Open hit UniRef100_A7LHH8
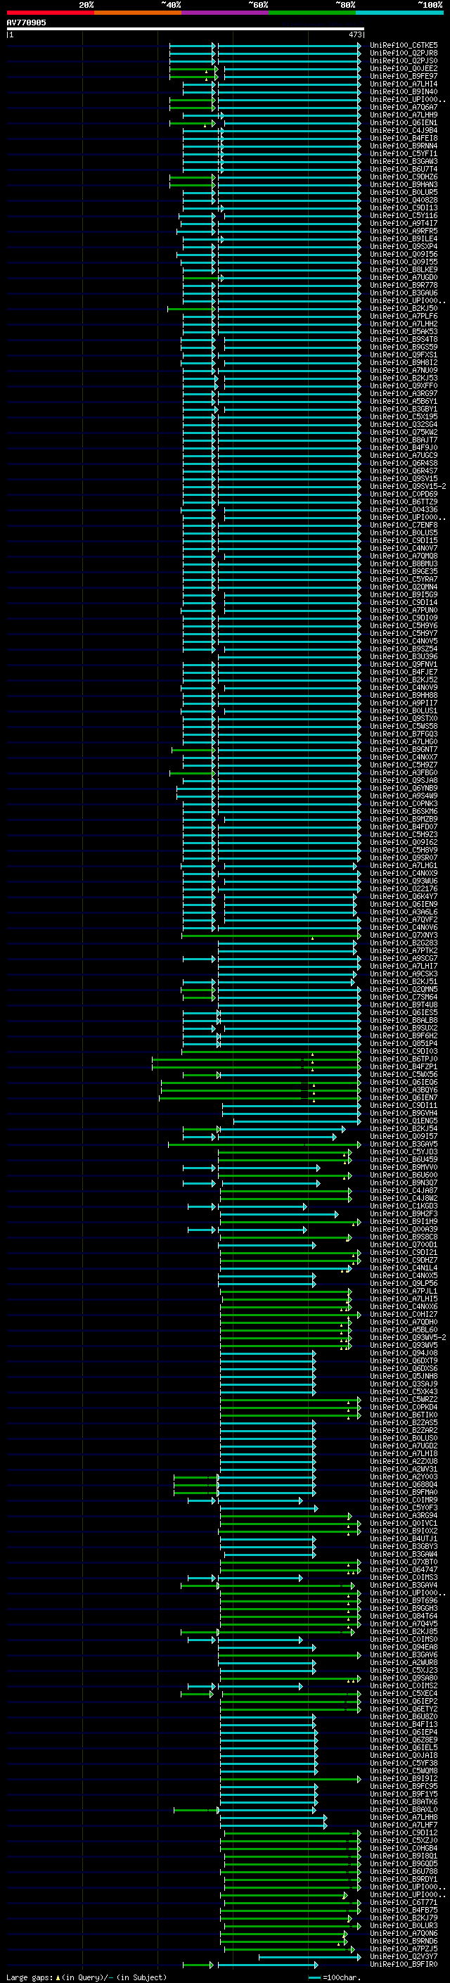The width and height of the screenshot is (450, 1983). tap(404, 1818)
